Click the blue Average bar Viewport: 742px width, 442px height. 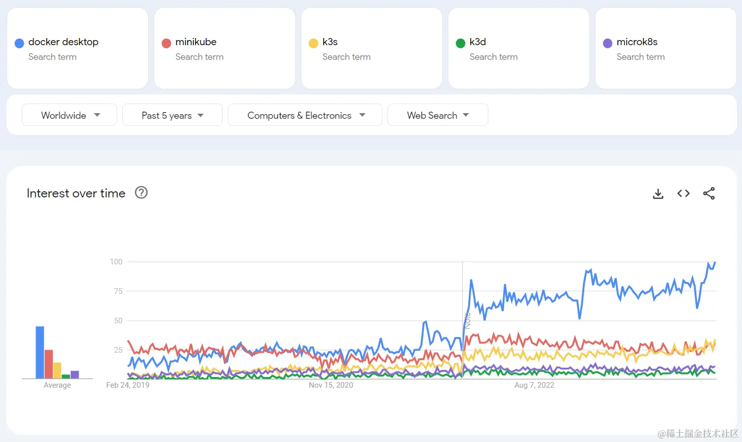click(x=40, y=352)
